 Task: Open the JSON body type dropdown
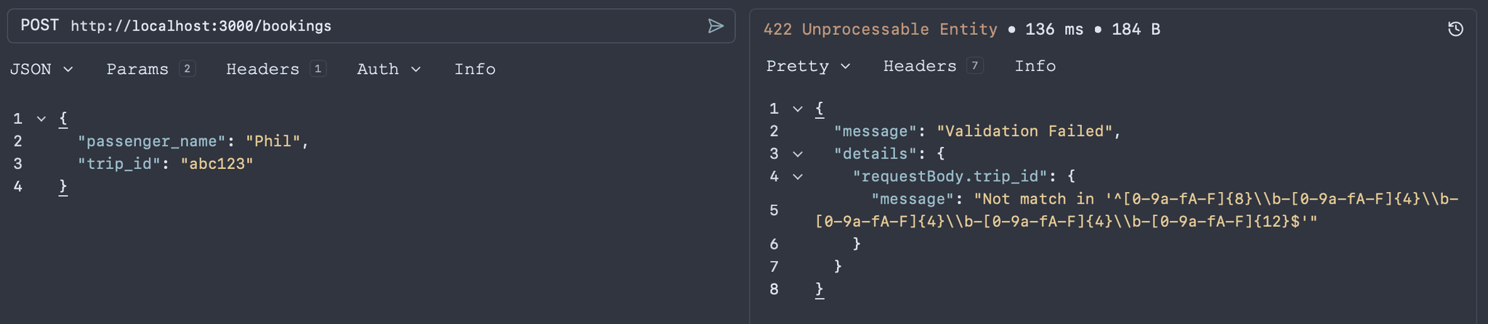point(41,69)
